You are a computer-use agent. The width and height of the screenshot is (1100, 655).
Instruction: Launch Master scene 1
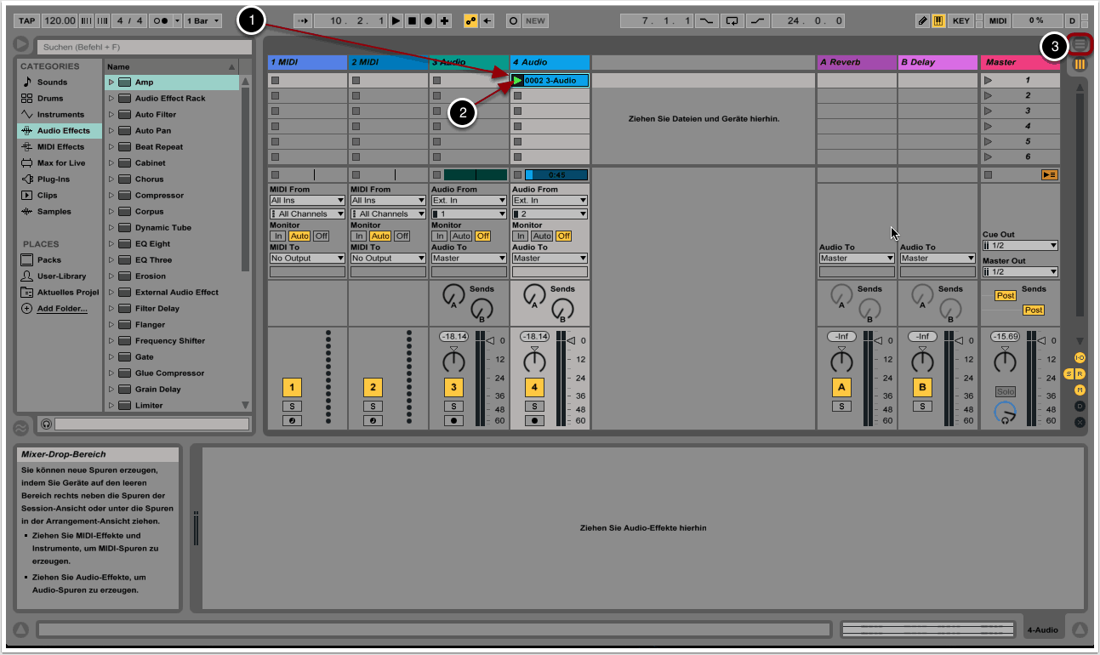988,81
